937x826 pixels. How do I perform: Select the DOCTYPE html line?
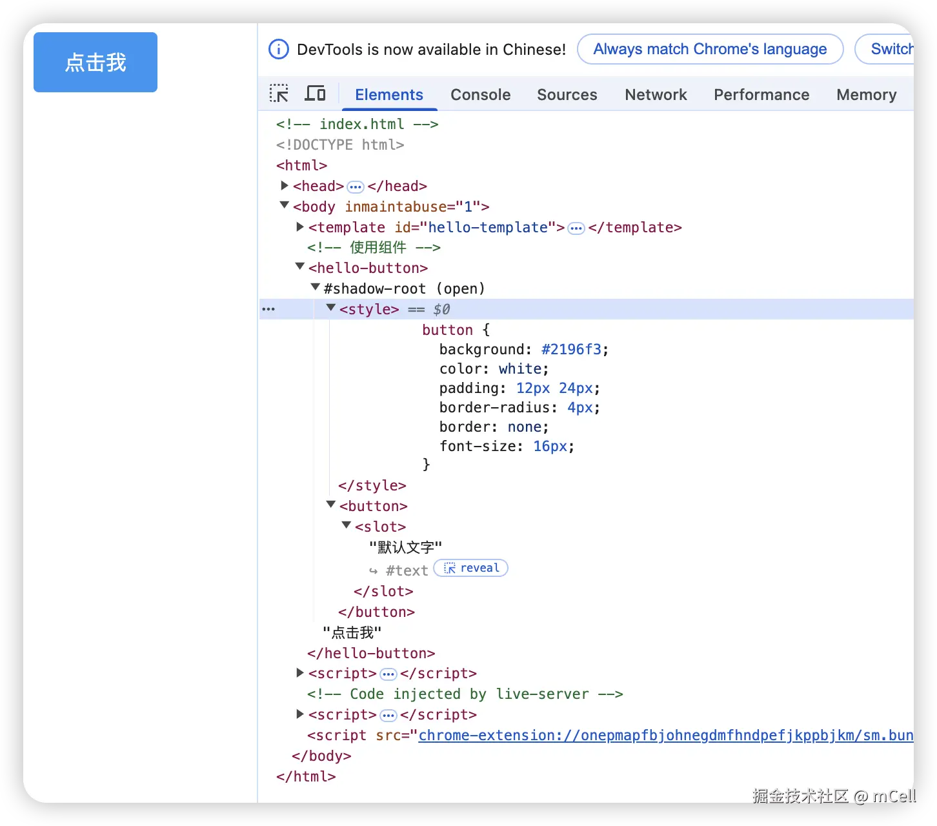(340, 145)
